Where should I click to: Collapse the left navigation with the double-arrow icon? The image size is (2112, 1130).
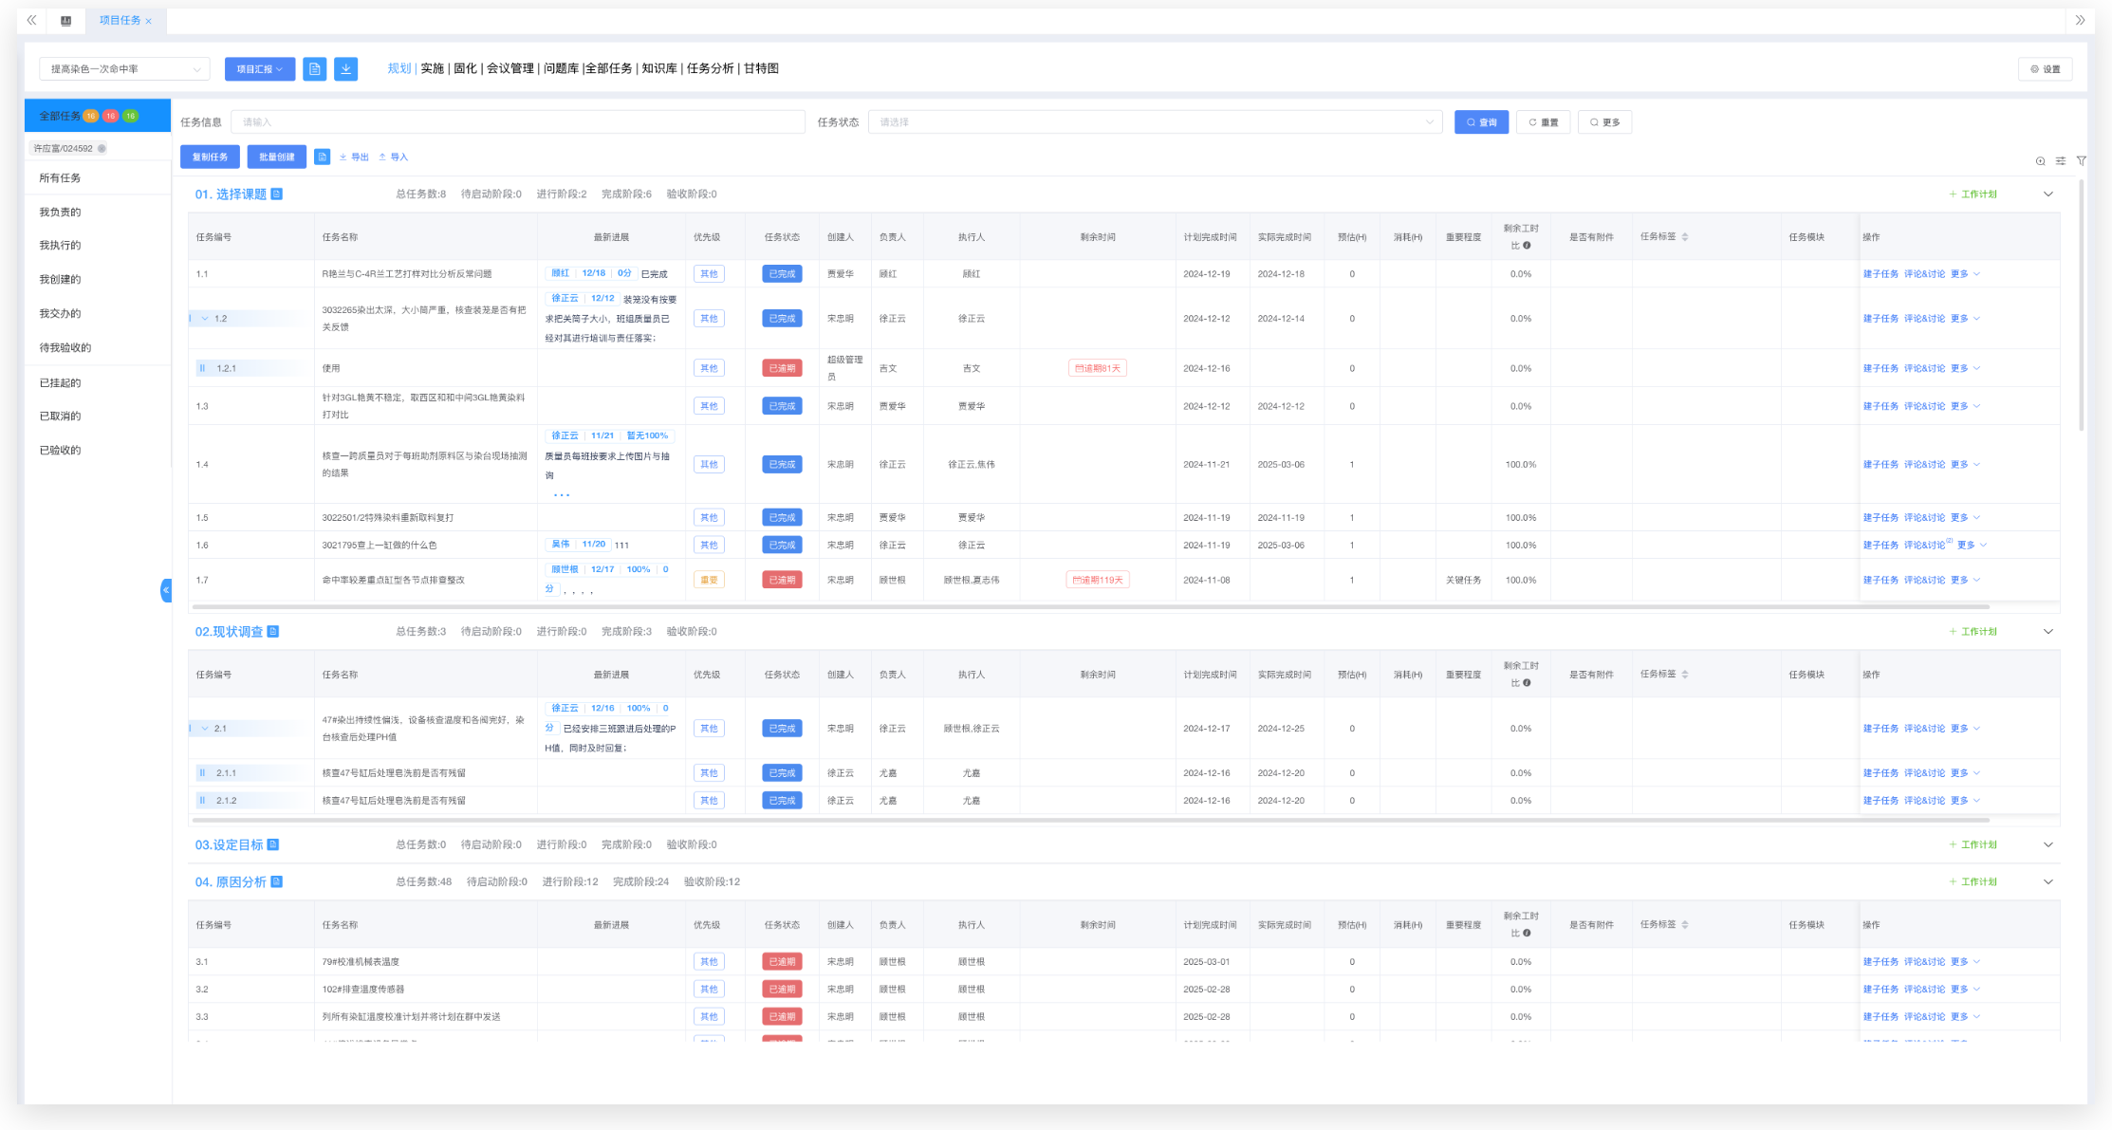coord(32,20)
